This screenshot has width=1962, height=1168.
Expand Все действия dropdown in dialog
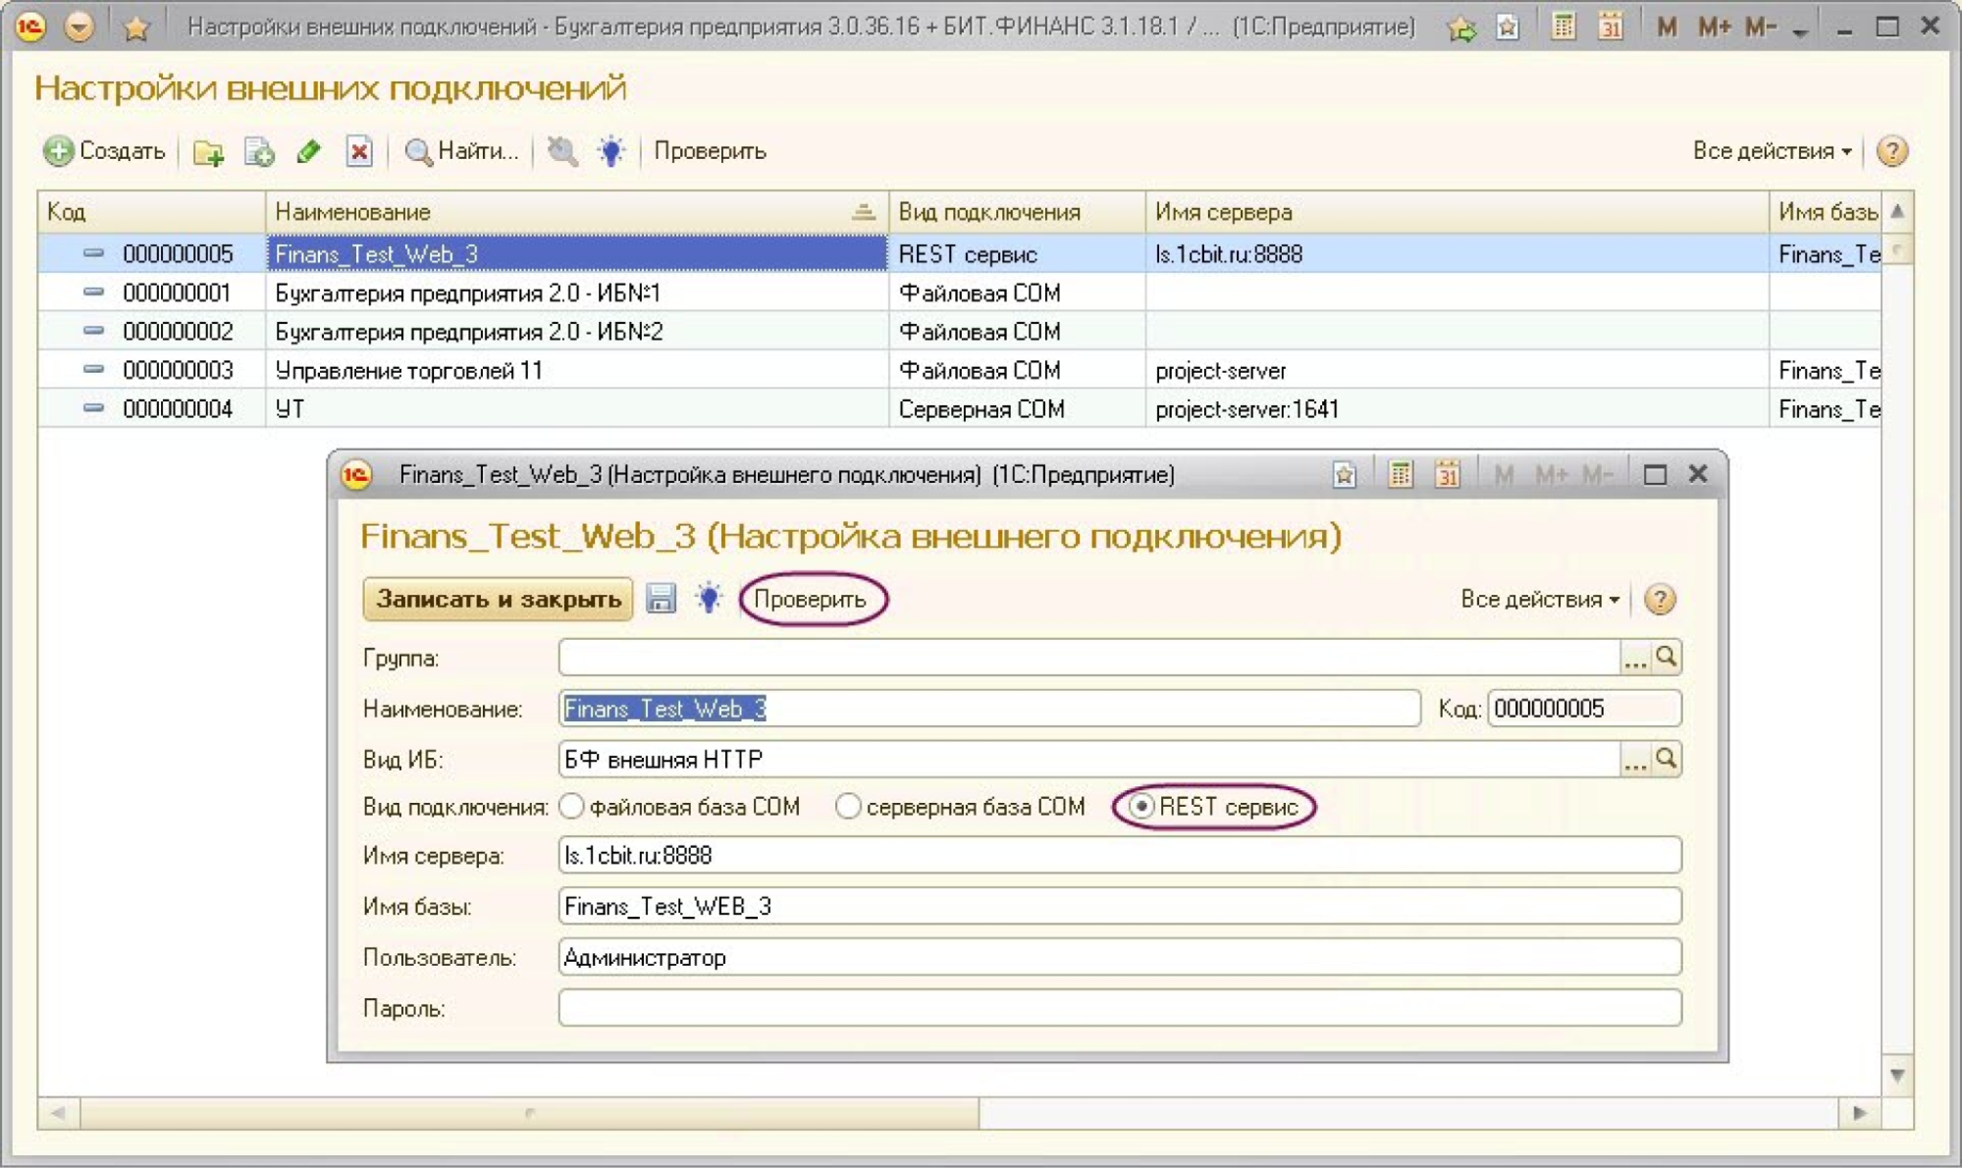tap(1539, 599)
